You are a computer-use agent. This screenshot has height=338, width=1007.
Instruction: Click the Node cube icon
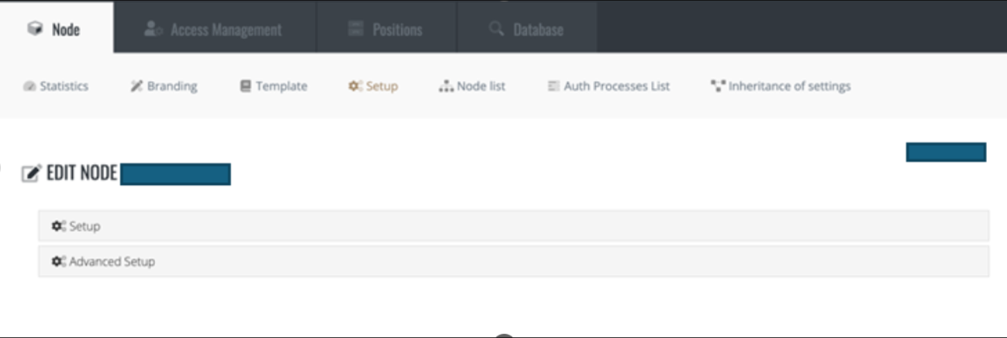[35, 29]
